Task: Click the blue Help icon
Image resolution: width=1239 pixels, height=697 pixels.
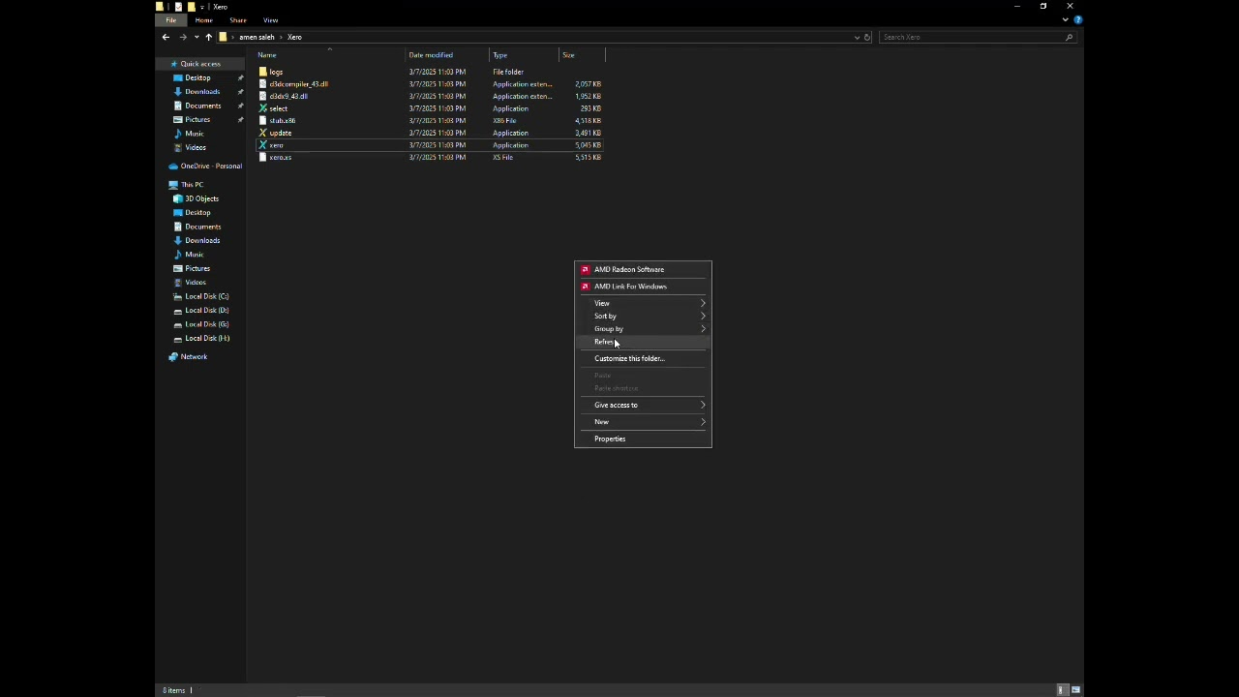Action: [x=1077, y=19]
